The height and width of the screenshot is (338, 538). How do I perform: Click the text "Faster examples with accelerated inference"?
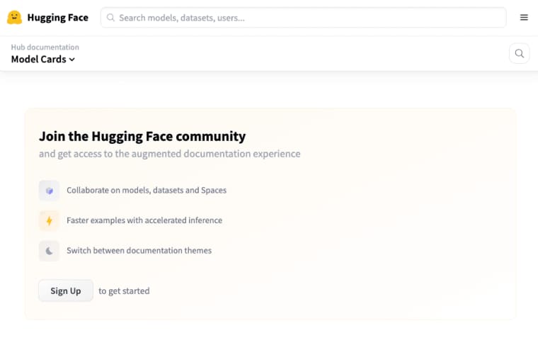pos(144,220)
